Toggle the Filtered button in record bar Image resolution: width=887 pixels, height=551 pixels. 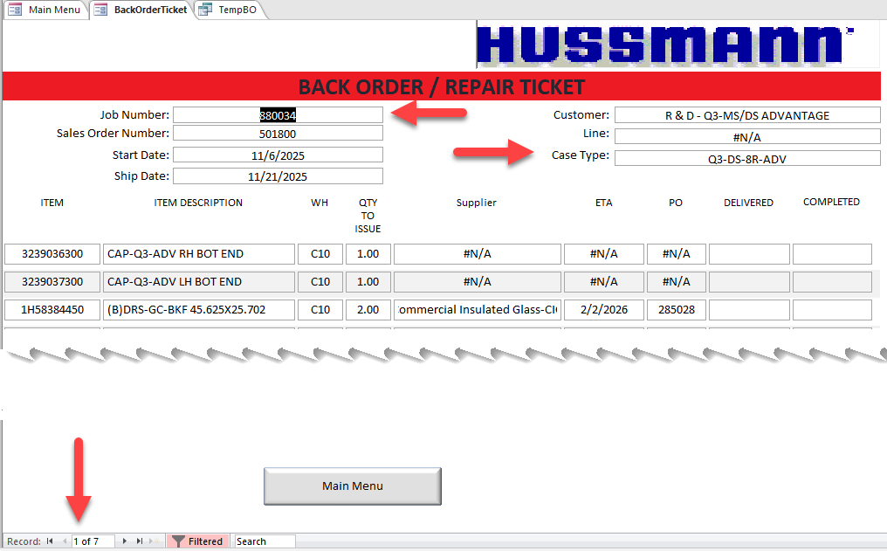[x=198, y=541]
